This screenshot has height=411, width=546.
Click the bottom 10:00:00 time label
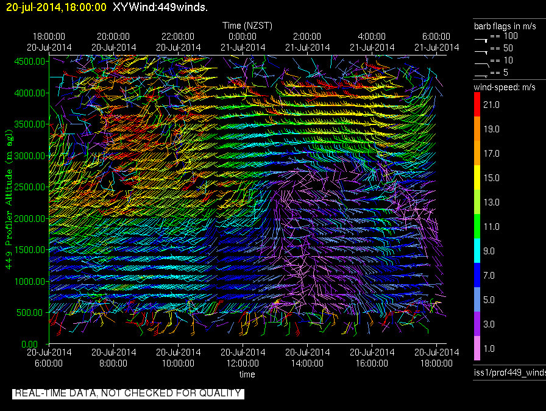(x=178, y=363)
